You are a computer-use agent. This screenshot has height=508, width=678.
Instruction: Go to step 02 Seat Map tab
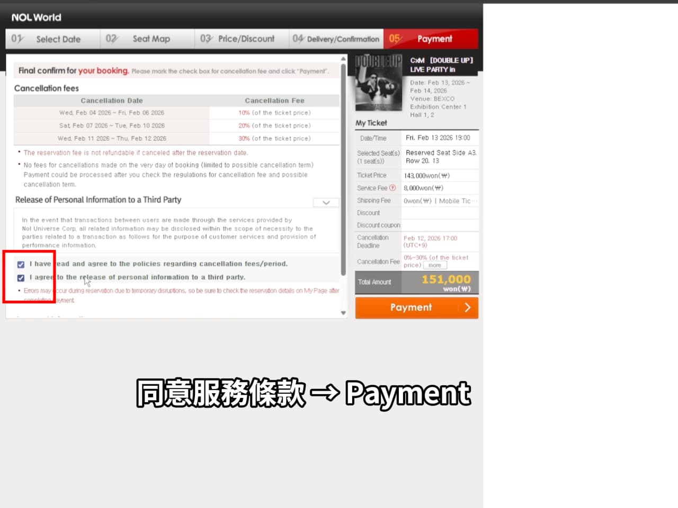tap(147, 39)
